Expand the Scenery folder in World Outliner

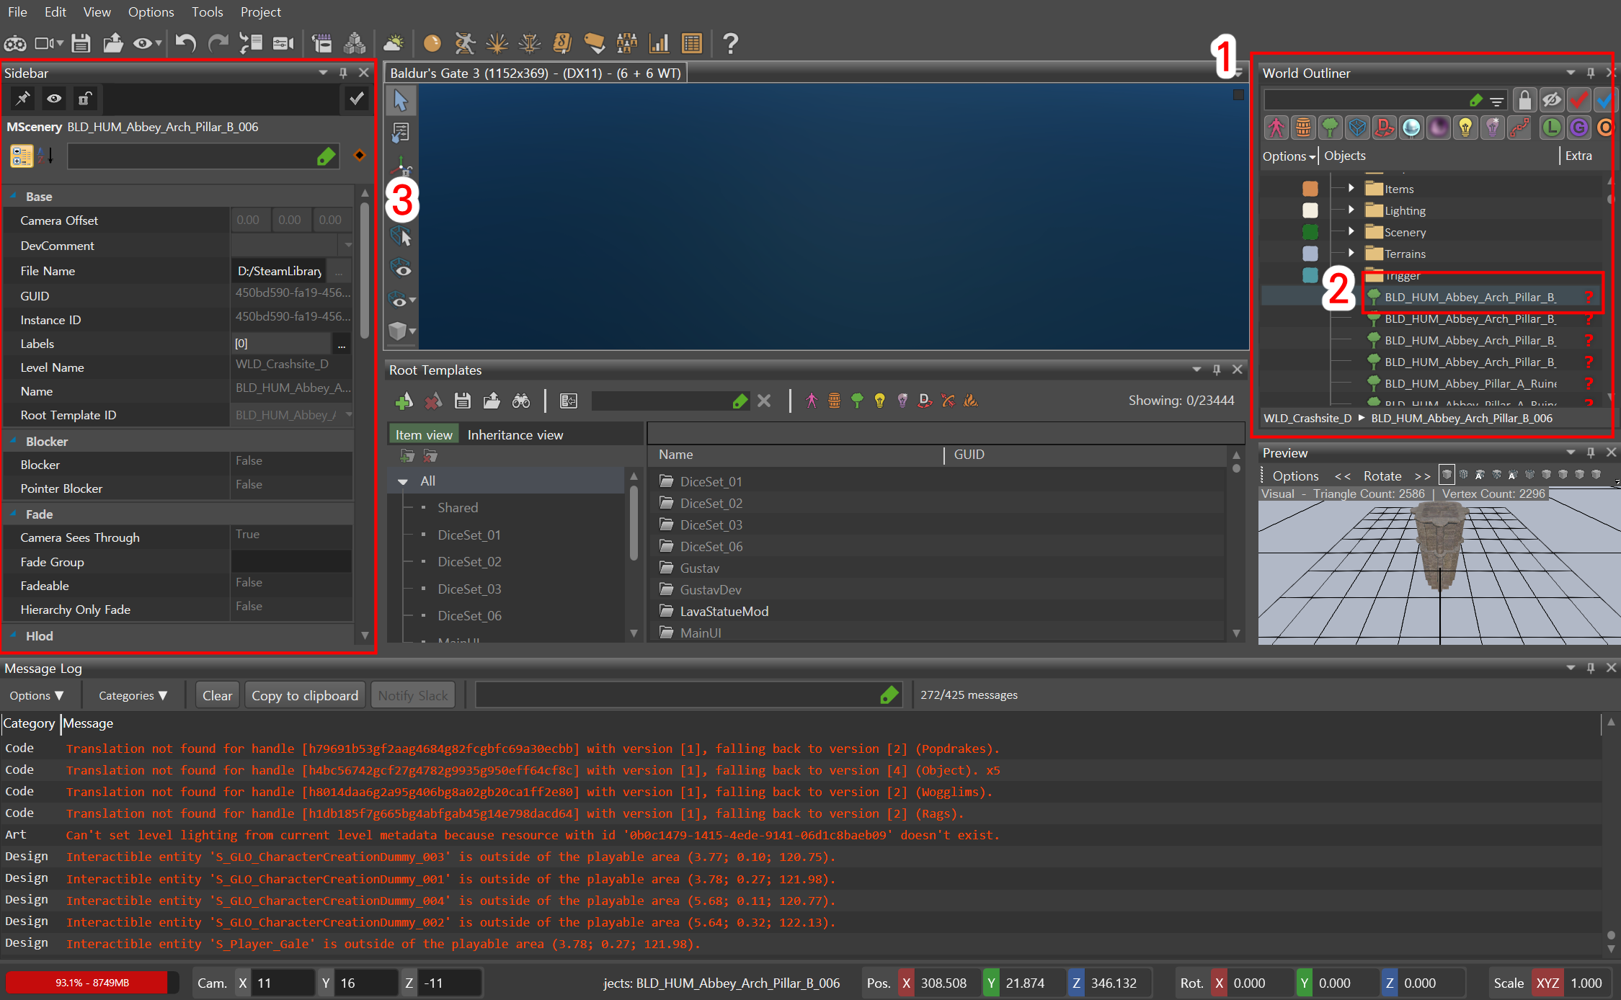[1351, 232]
